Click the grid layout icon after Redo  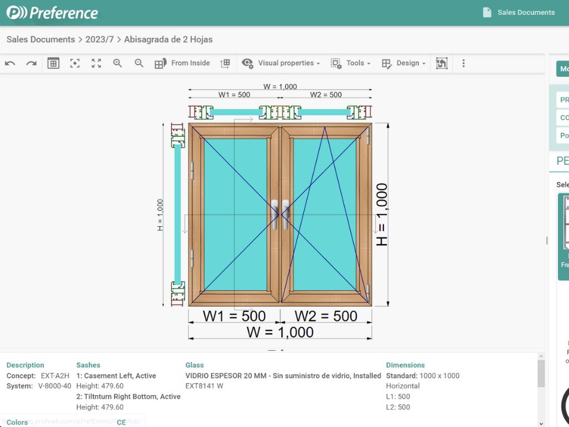[x=53, y=63]
